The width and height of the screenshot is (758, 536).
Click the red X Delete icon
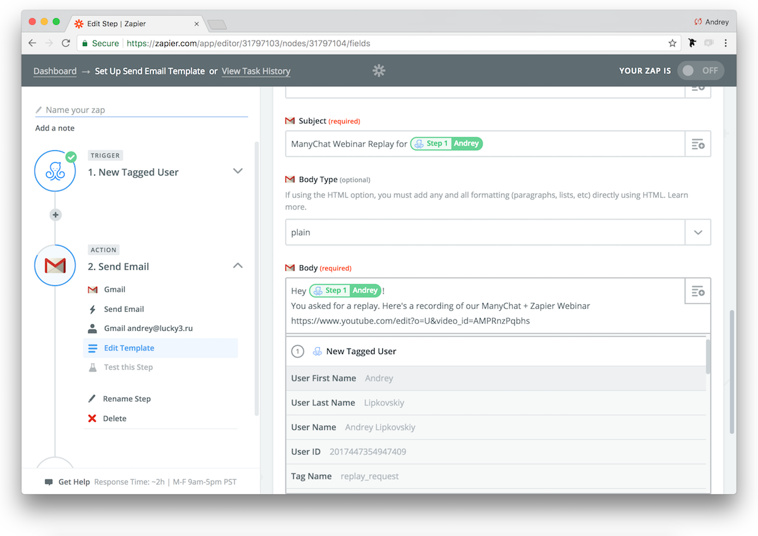click(92, 419)
